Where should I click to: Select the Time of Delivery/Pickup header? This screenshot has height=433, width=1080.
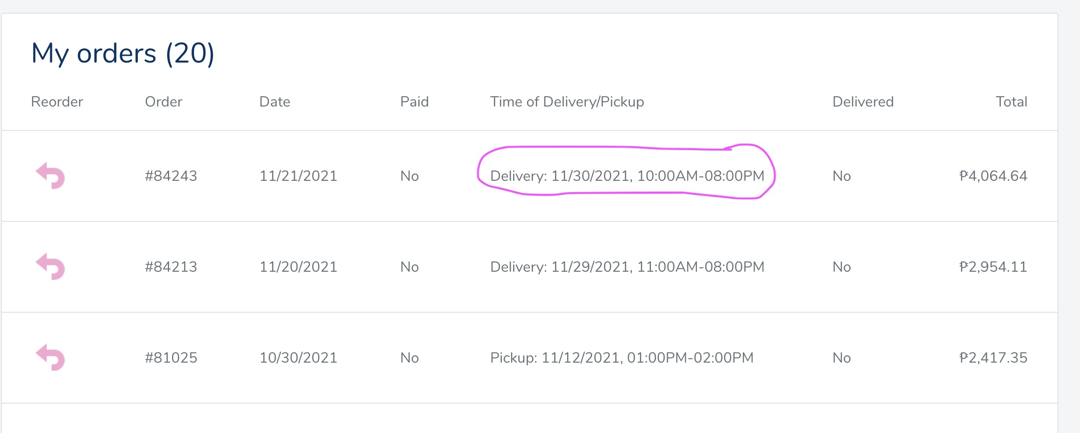[x=567, y=102]
